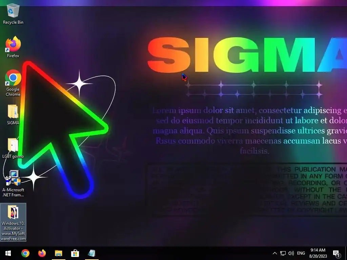The height and width of the screenshot is (260, 347).
Task: Switch to the running app after Store
Action: [x=91, y=253]
